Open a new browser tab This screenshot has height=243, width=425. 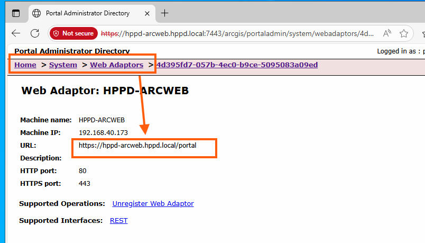[x=165, y=13]
